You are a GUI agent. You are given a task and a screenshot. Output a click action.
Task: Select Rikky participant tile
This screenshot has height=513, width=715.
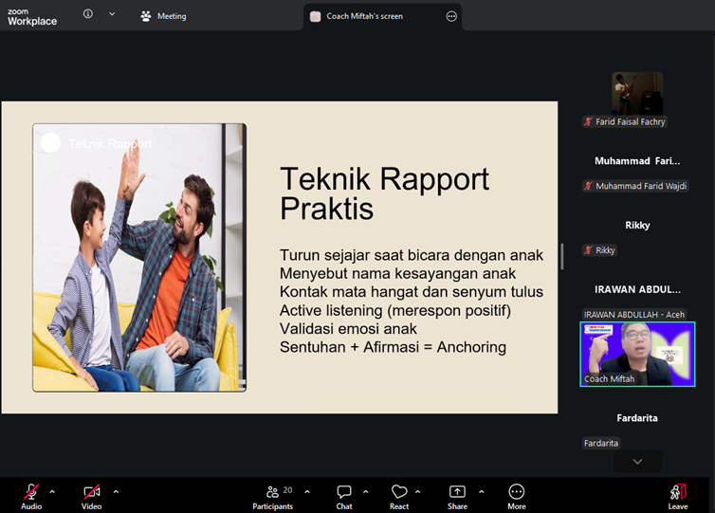pos(637,226)
